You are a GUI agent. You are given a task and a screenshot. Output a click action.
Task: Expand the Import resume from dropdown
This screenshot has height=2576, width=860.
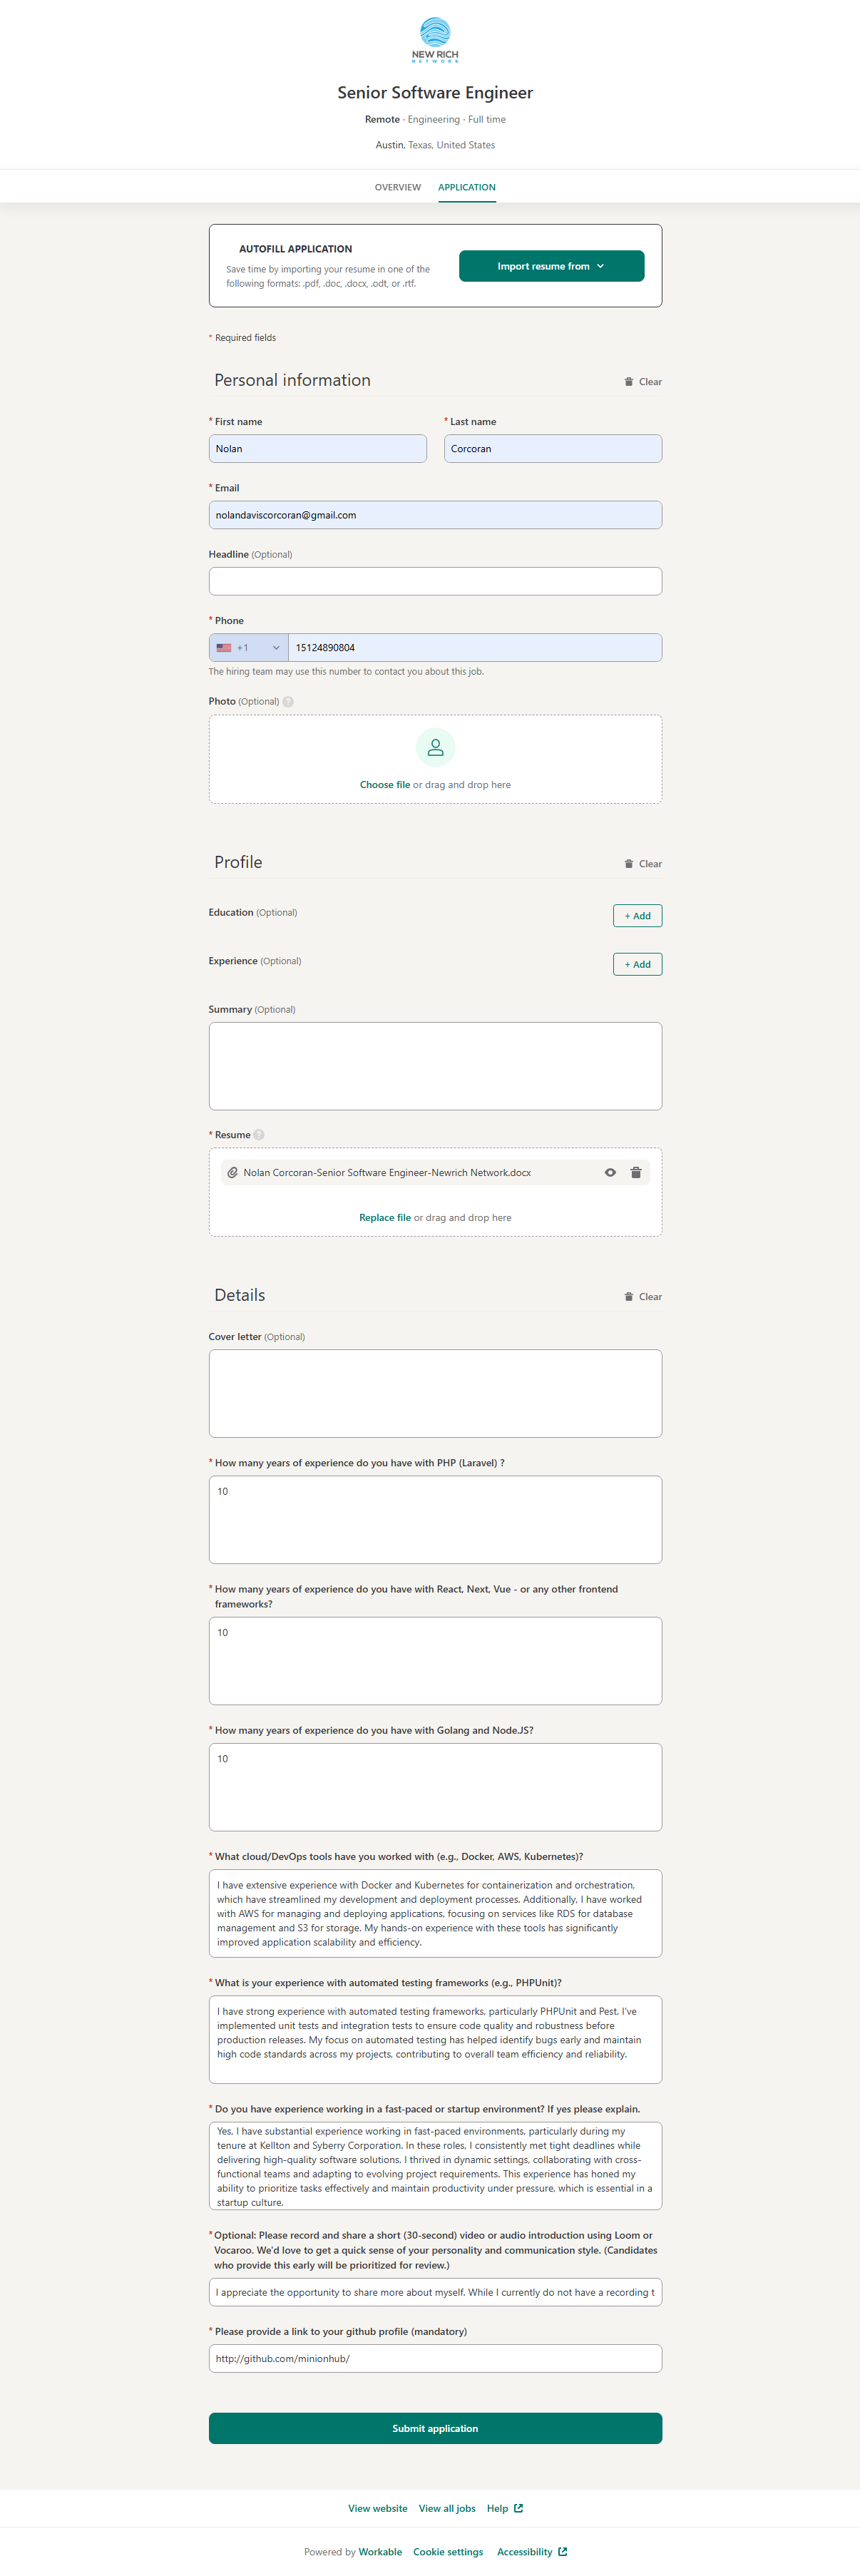click(551, 267)
